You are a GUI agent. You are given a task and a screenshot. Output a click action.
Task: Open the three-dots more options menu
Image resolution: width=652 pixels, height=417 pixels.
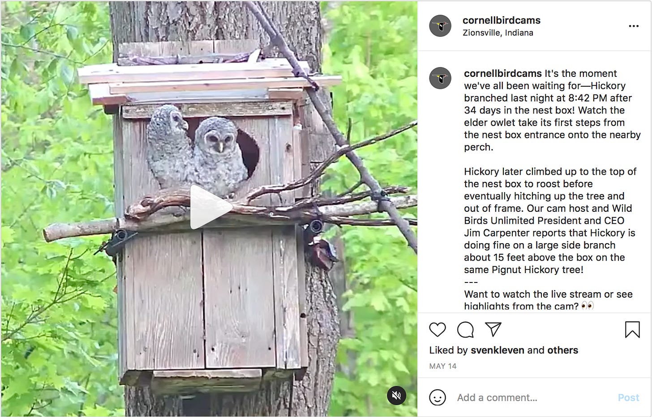[x=634, y=26]
